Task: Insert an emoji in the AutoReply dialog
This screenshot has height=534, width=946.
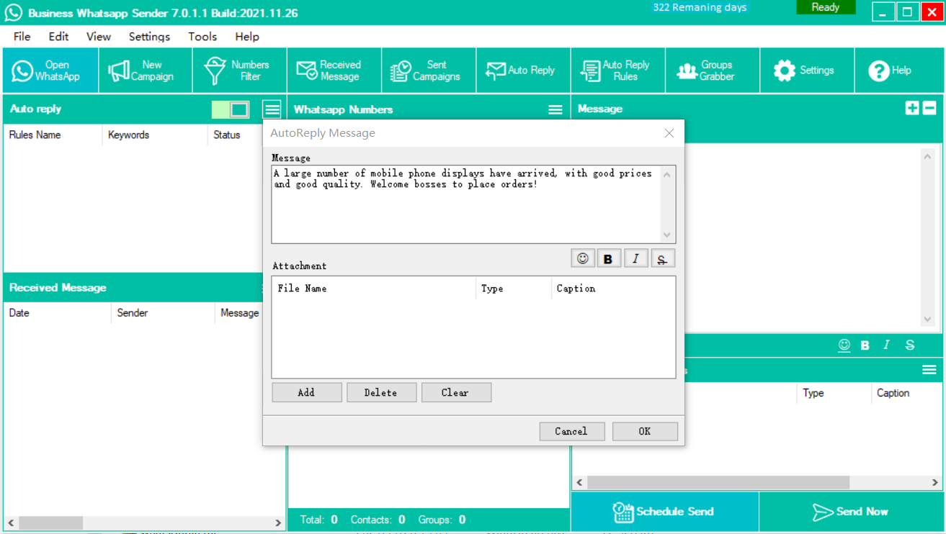Action: (x=583, y=258)
